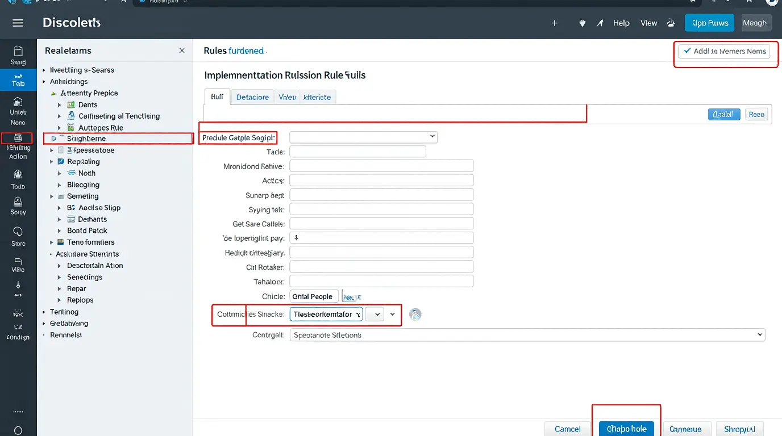Open the Untely Neno sidebar section
782x436 pixels.
18,111
